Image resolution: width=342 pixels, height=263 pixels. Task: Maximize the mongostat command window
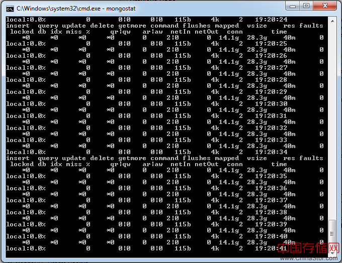pyautogui.click(x=306, y=6)
